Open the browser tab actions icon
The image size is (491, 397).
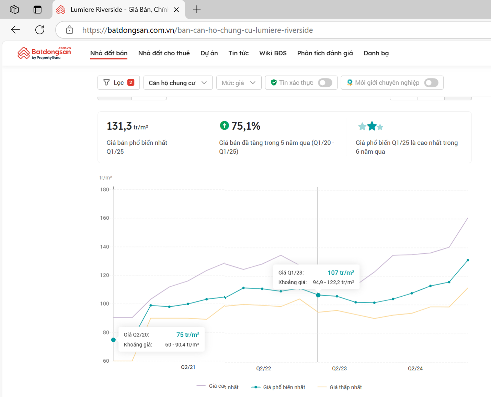point(37,10)
